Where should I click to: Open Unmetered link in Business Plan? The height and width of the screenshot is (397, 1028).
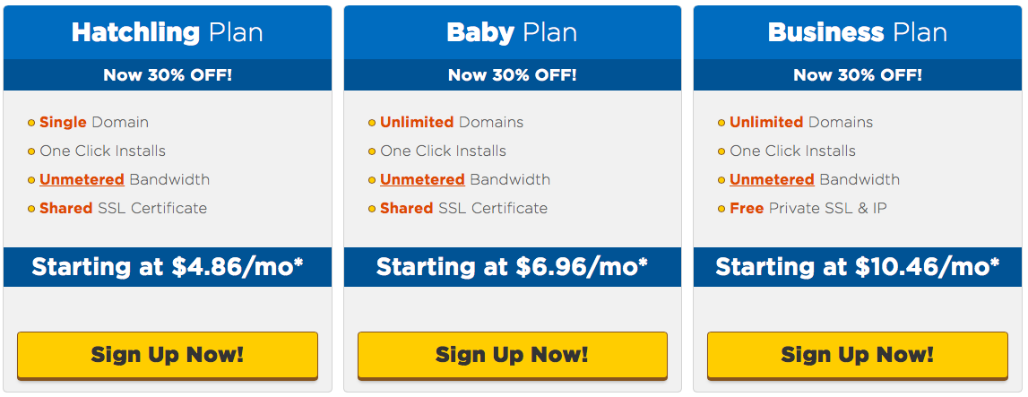[772, 179]
